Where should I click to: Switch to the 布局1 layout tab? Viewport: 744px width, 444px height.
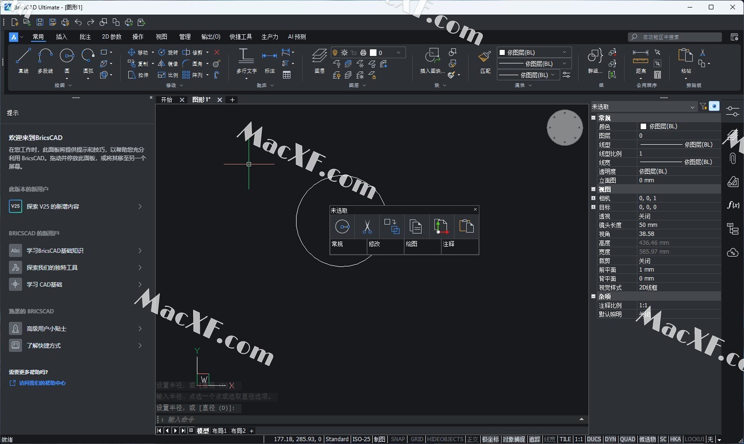(219, 431)
